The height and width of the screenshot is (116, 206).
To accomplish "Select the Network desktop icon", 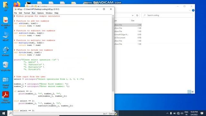I will pos(5,51).
